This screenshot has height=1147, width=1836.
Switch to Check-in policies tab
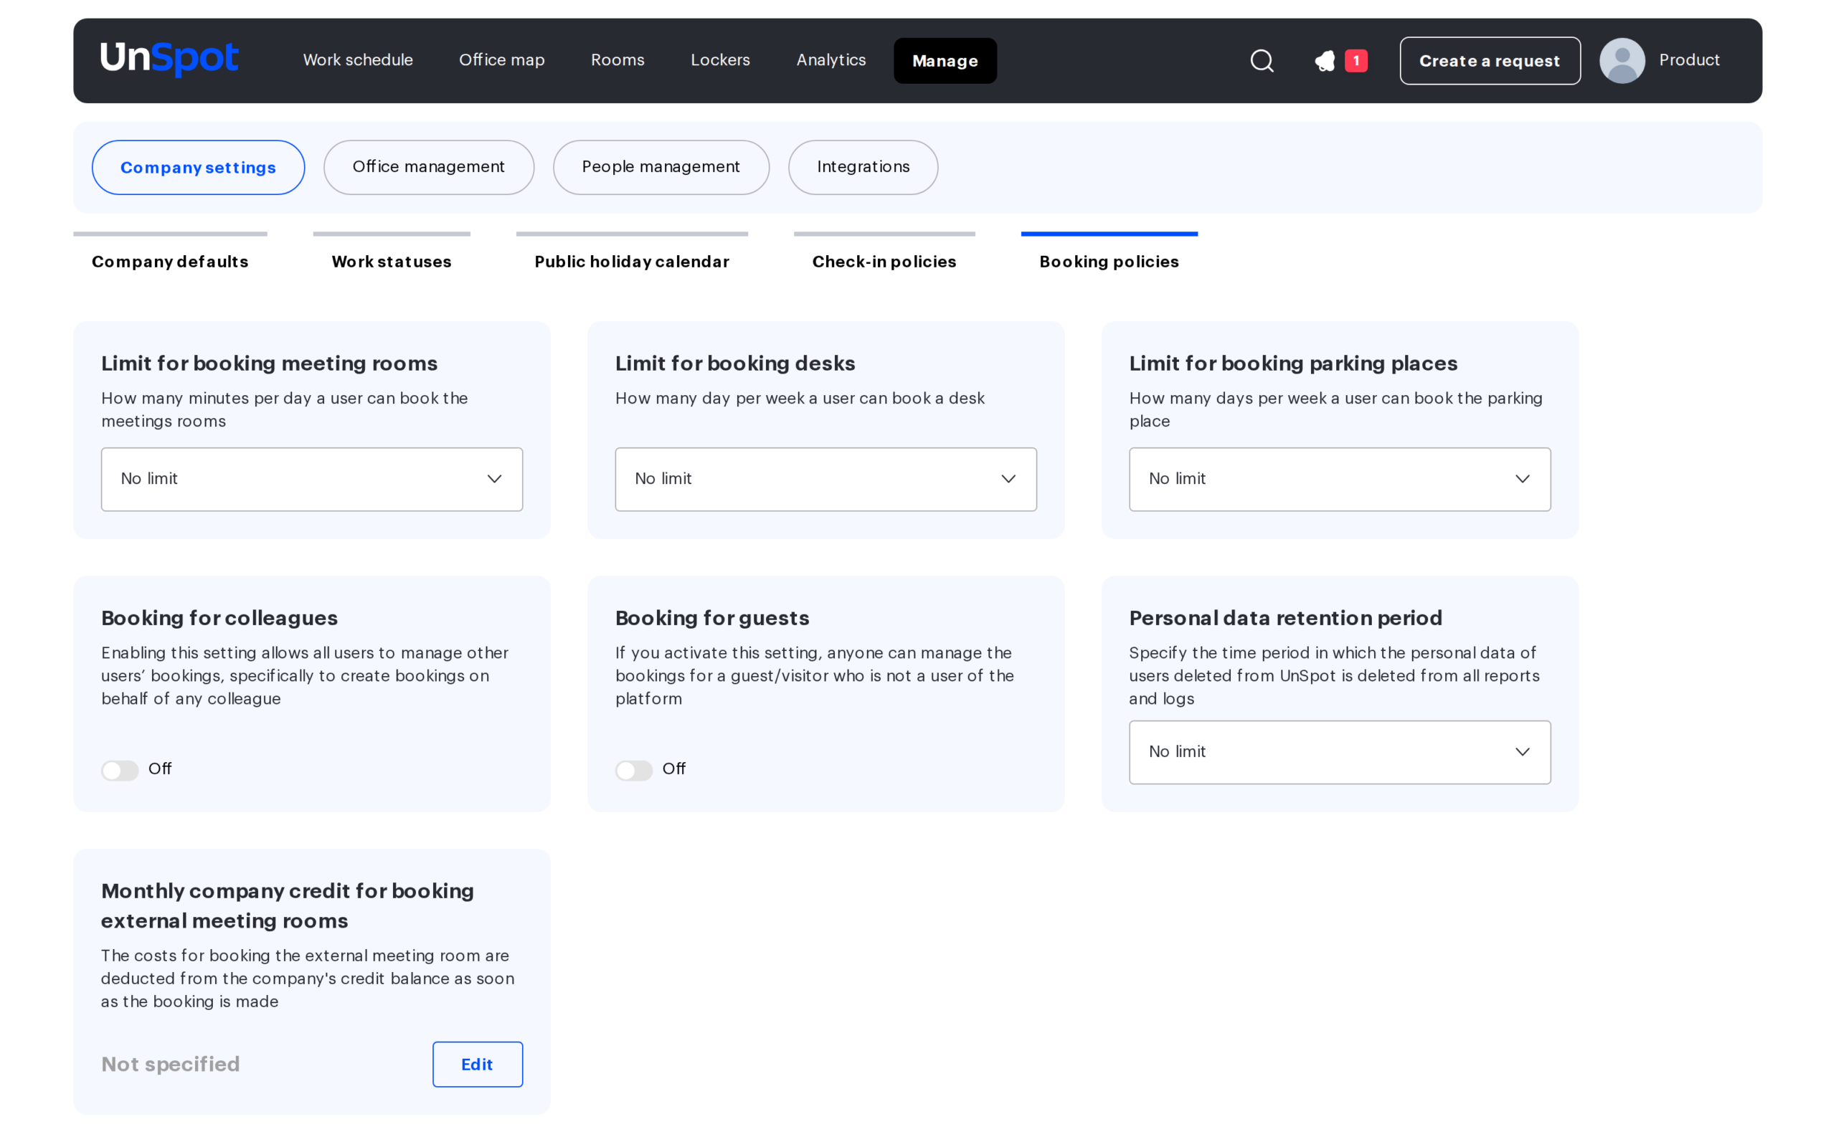[x=884, y=261]
